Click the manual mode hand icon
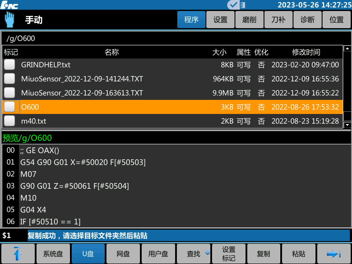The height and width of the screenshot is (264, 352). (x=10, y=20)
